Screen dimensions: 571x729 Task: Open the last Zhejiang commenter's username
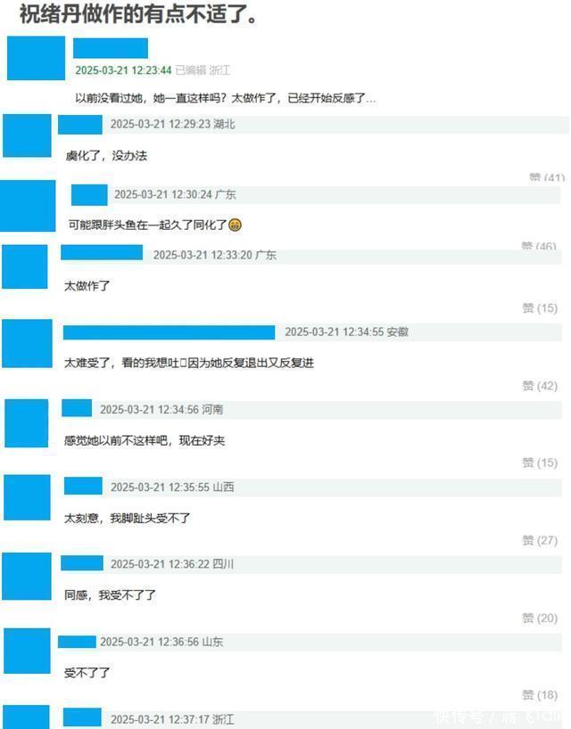82,717
